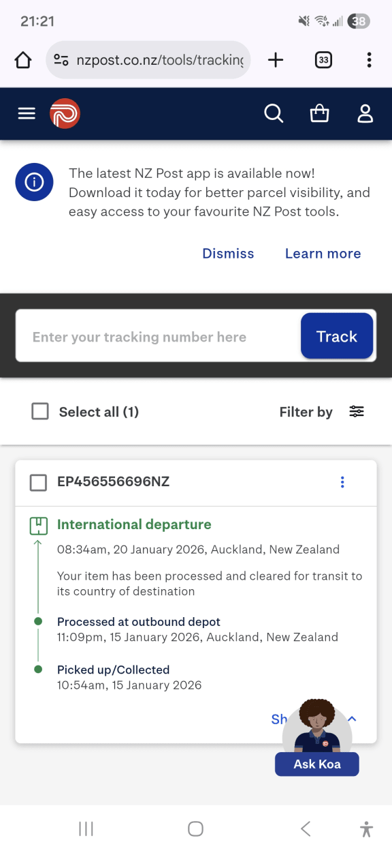Open the Ask Koa chat assistant
392x851 pixels.
316,764
